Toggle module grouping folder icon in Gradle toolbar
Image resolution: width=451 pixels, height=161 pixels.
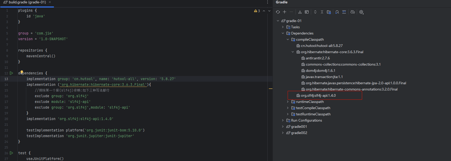tap(329, 12)
